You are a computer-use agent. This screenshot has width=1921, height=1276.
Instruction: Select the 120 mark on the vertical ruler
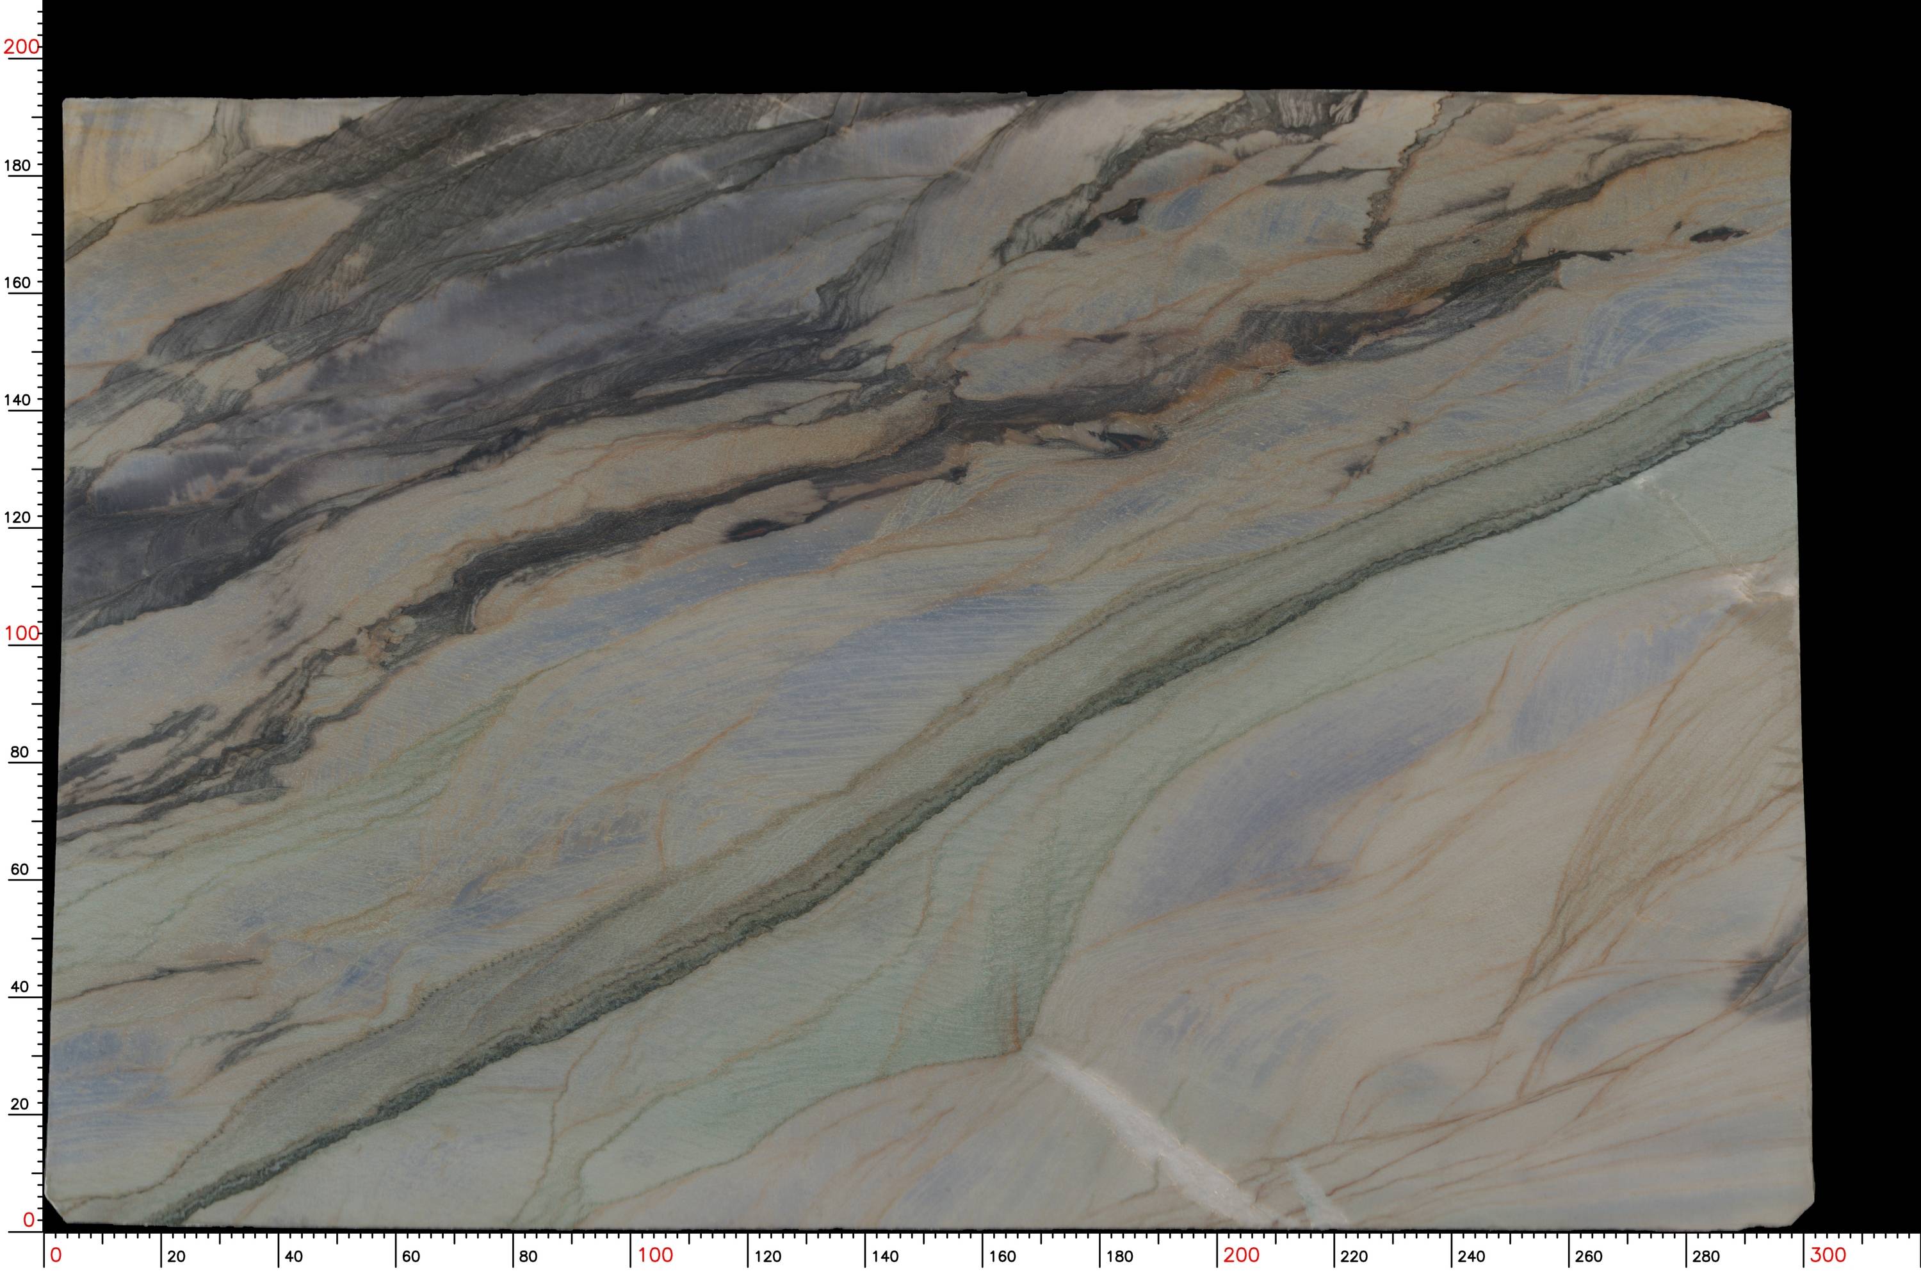click(17, 517)
